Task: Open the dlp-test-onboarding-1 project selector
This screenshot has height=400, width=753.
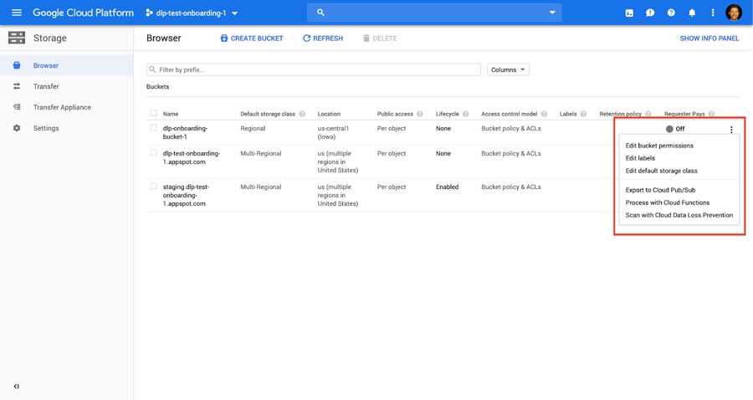Action: coord(192,13)
